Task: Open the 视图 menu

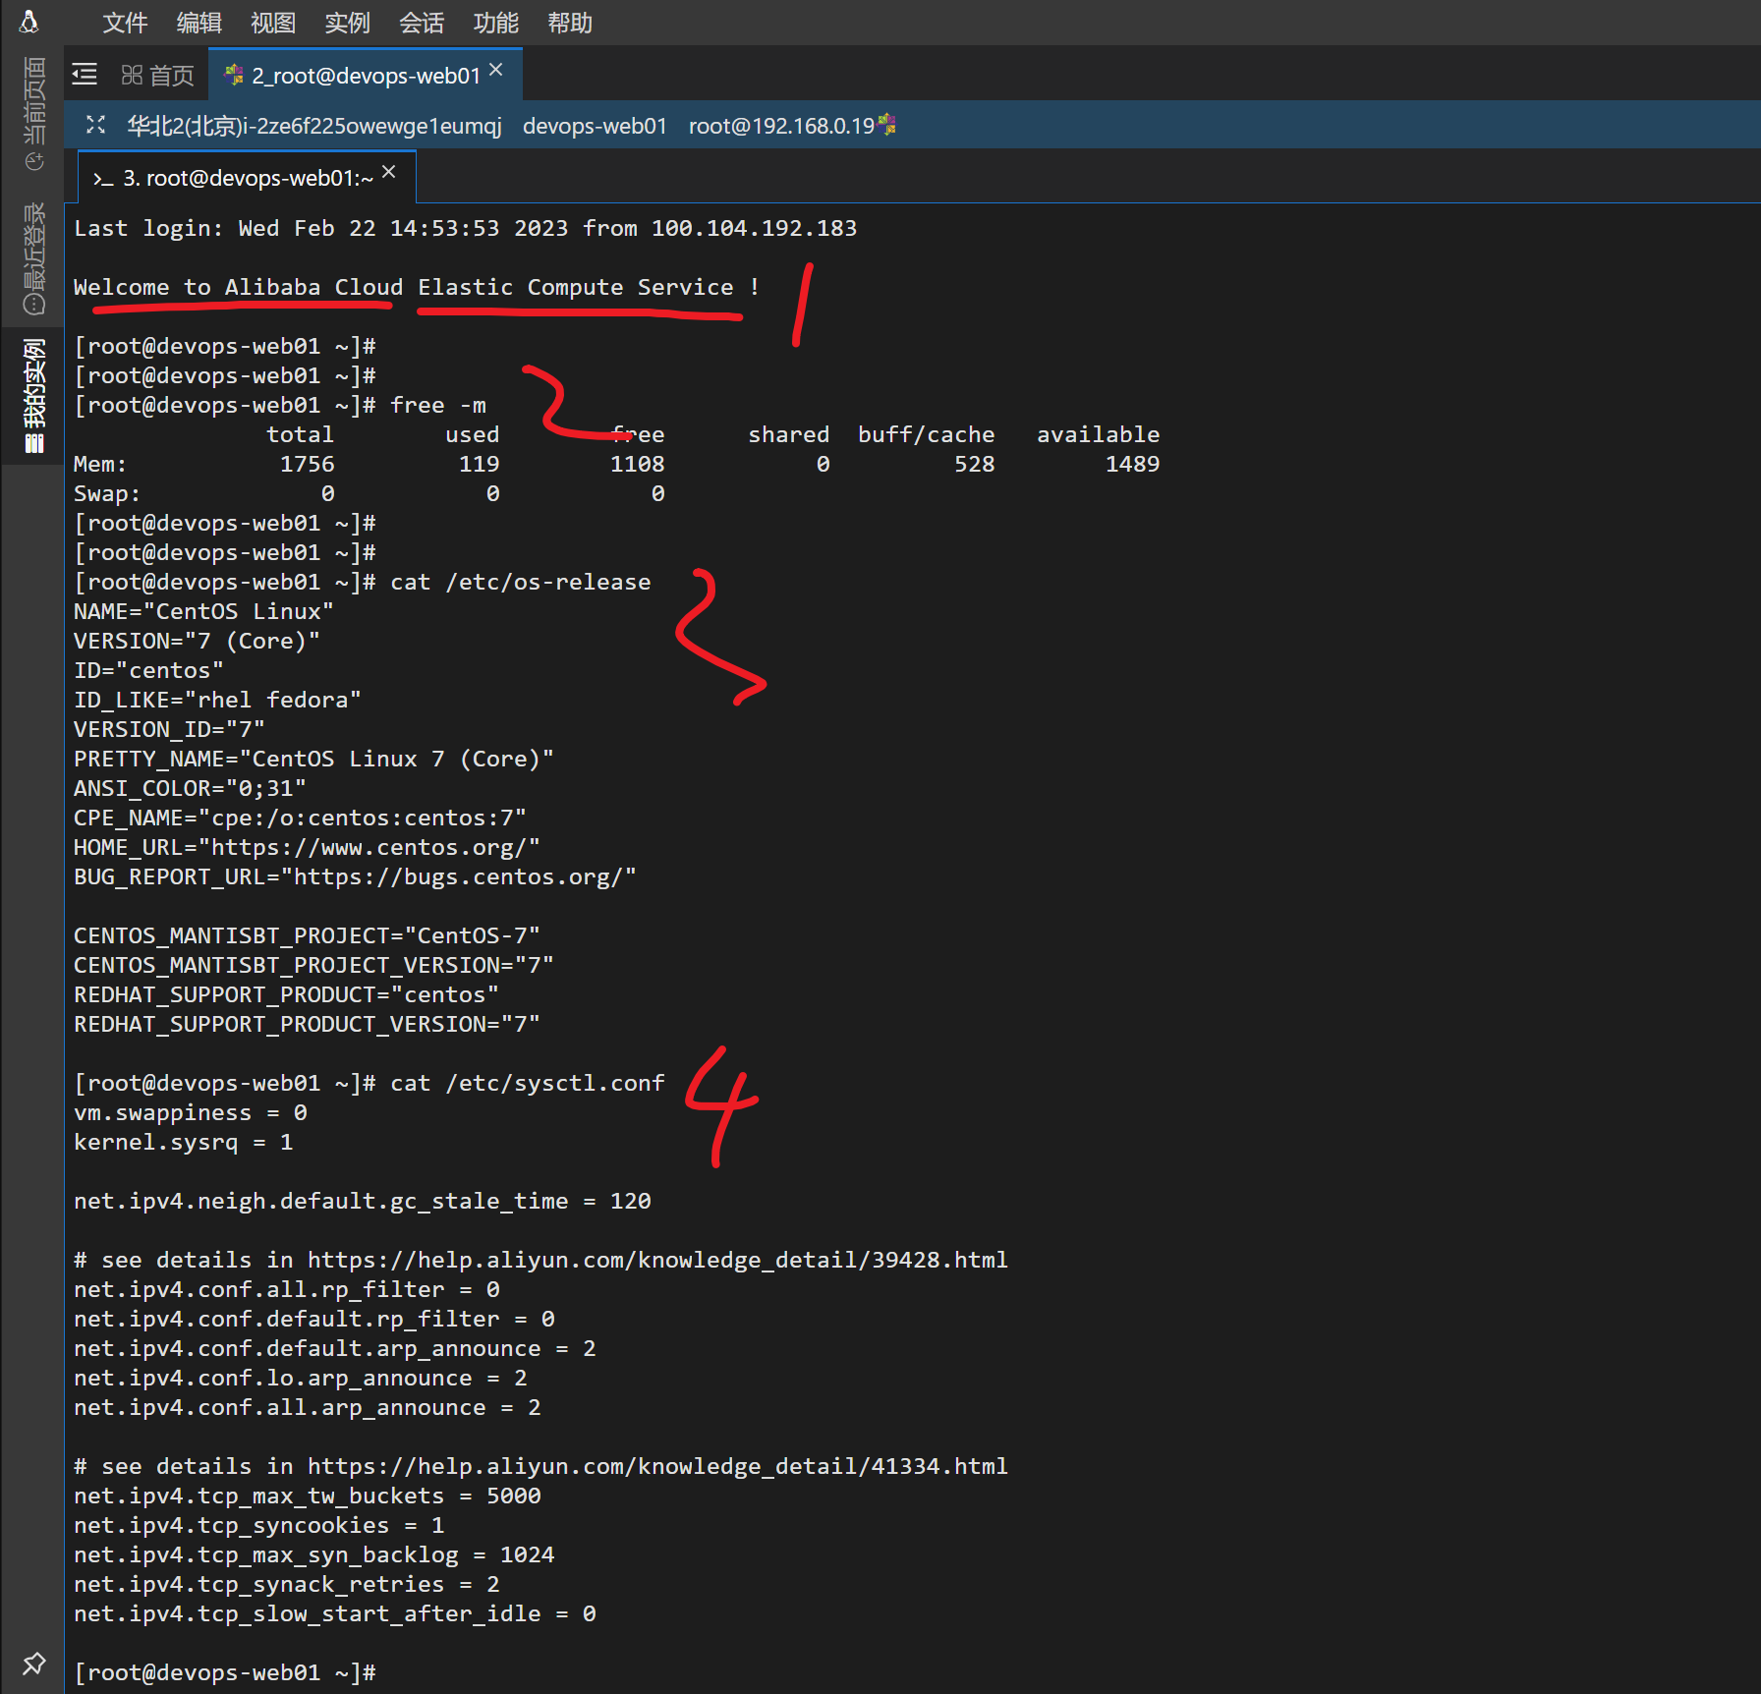Action: 273,23
